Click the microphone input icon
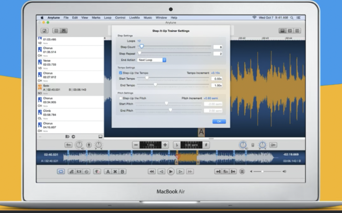 click(x=89, y=145)
